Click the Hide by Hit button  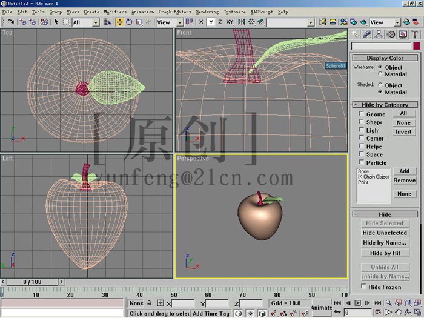coord(385,253)
